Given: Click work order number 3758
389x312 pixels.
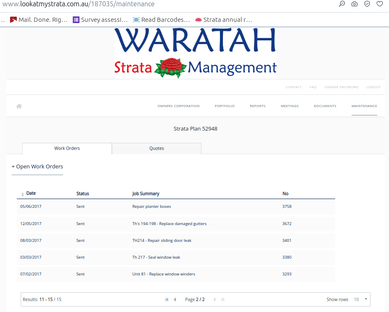Looking at the screenshot, I should pos(287,207).
